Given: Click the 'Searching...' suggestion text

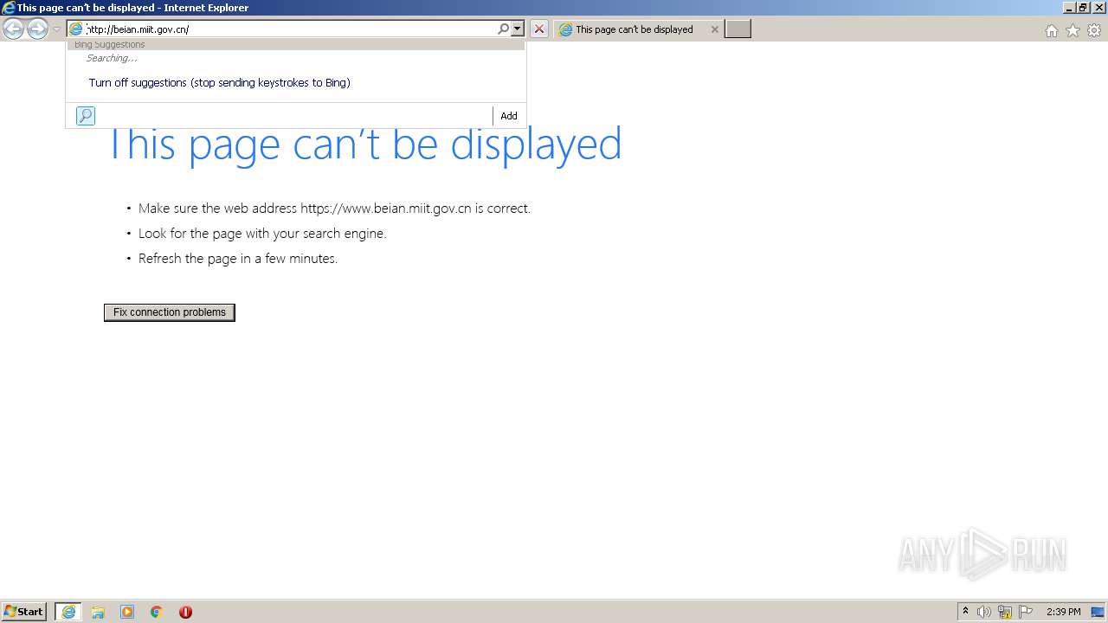Looking at the screenshot, I should pos(112,59).
